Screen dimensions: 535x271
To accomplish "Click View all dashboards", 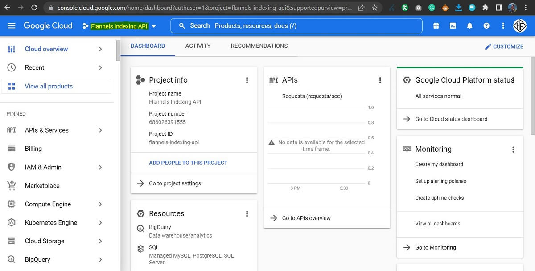I will (x=438, y=224).
